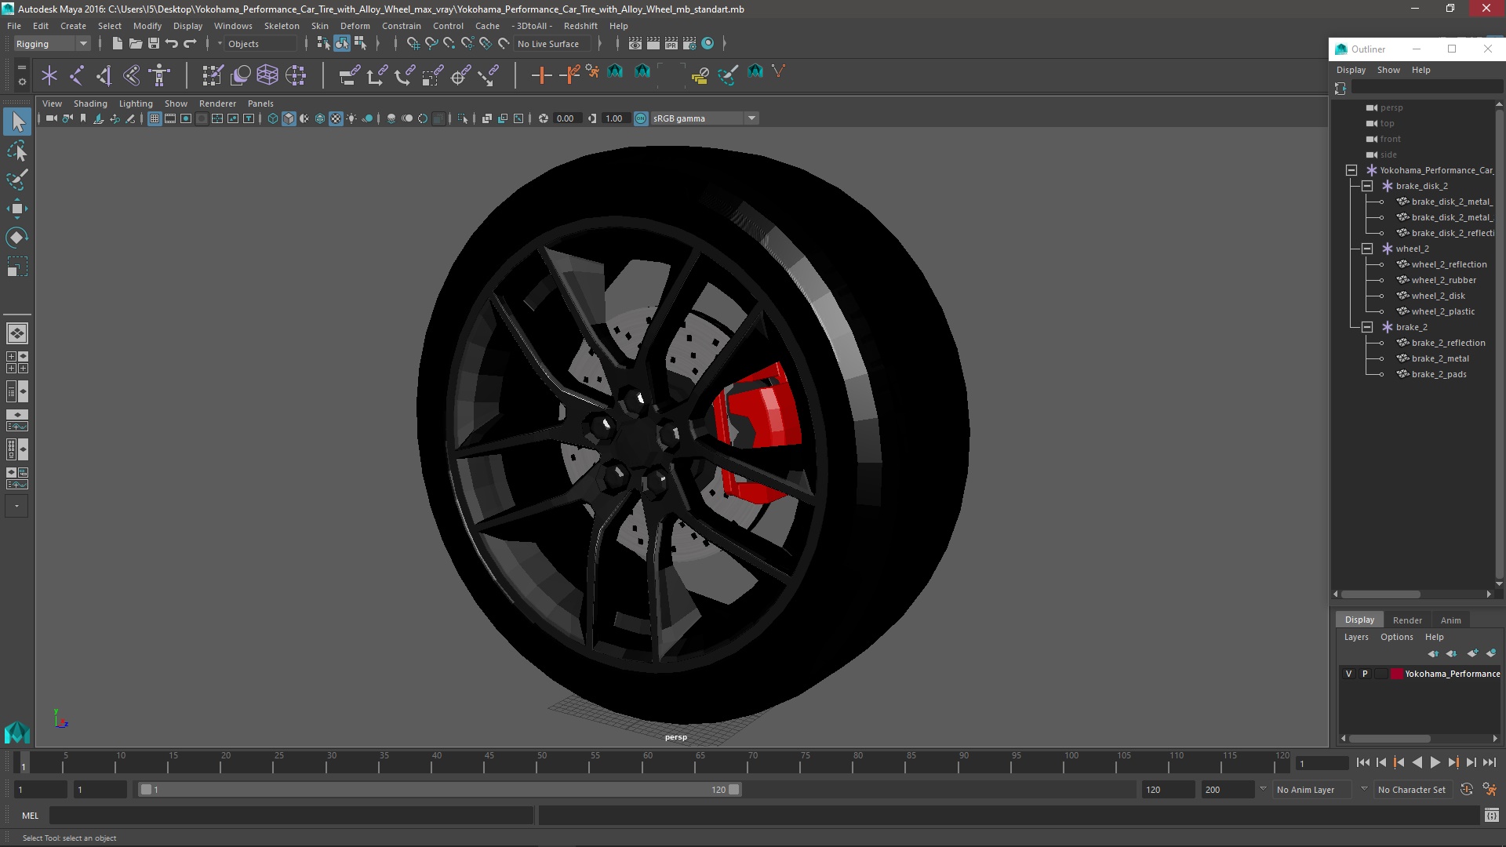Select the Paint Selection tool
The height and width of the screenshot is (847, 1506).
[16, 180]
